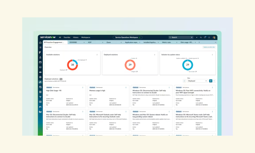Select the Proactive Engagement tab
Screen dimensions: 255x153
(55, 42)
